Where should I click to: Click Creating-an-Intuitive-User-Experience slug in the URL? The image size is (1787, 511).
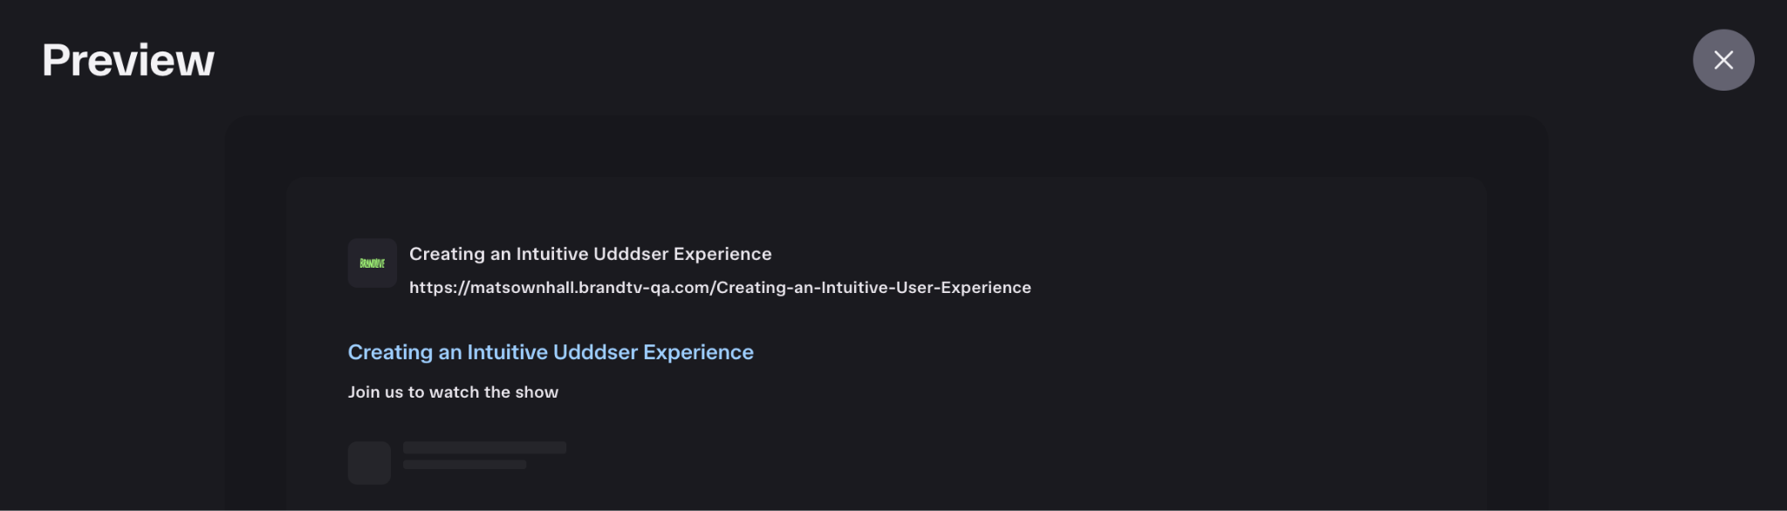point(873,288)
